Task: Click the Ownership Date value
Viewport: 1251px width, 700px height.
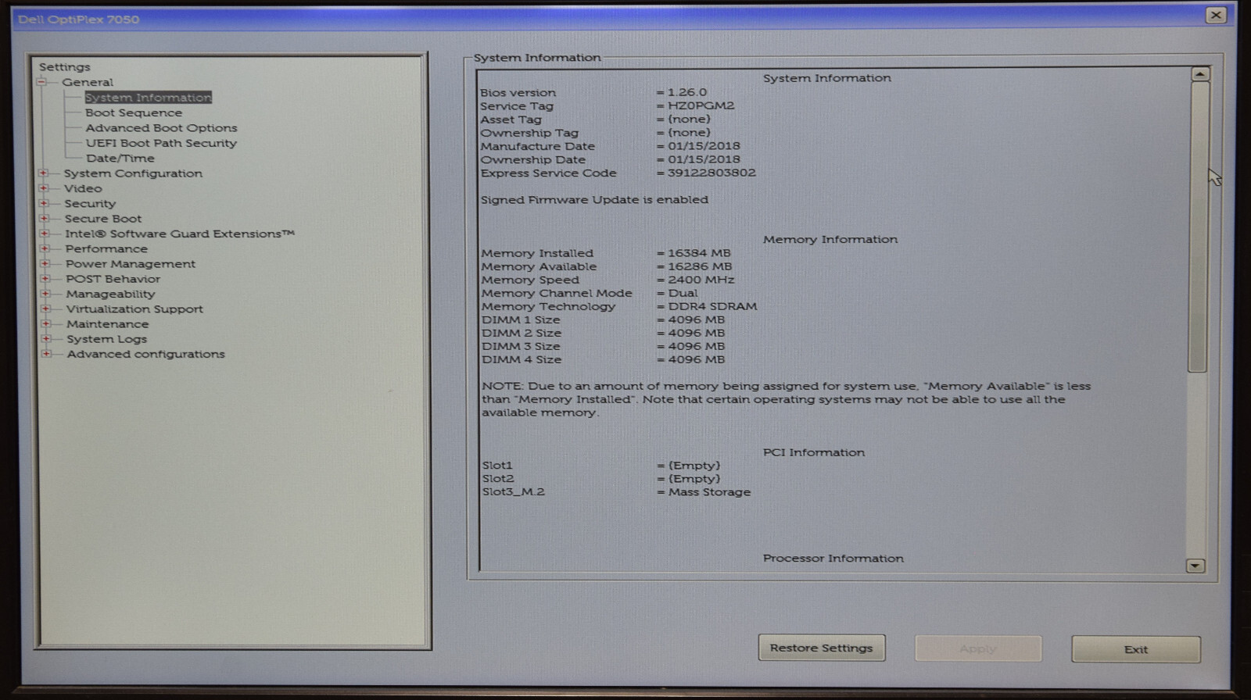Action: (704, 159)
